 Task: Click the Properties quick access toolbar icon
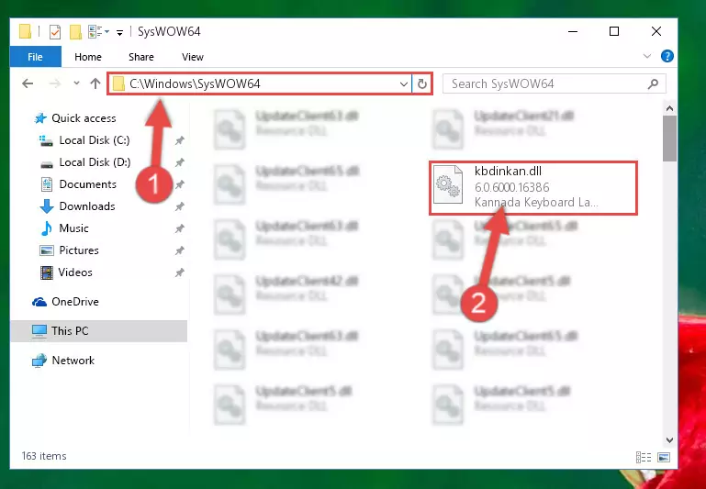tap(55, 32)
